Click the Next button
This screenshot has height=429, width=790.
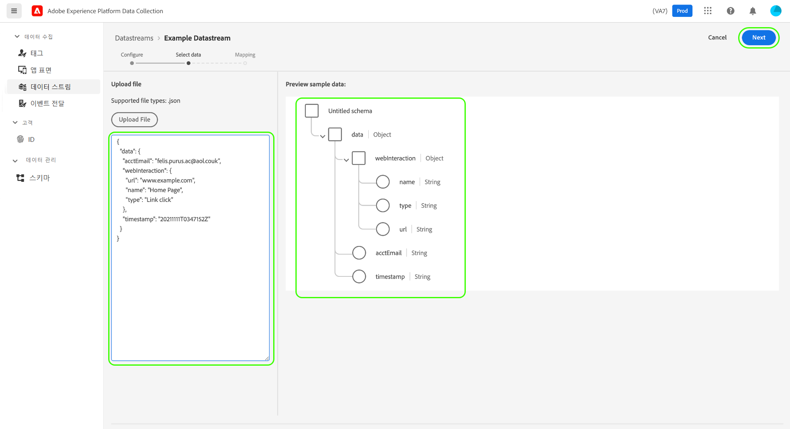[x=758, y=37]
